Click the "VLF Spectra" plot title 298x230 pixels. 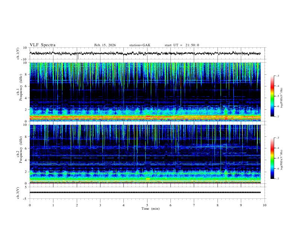[43, 45]
